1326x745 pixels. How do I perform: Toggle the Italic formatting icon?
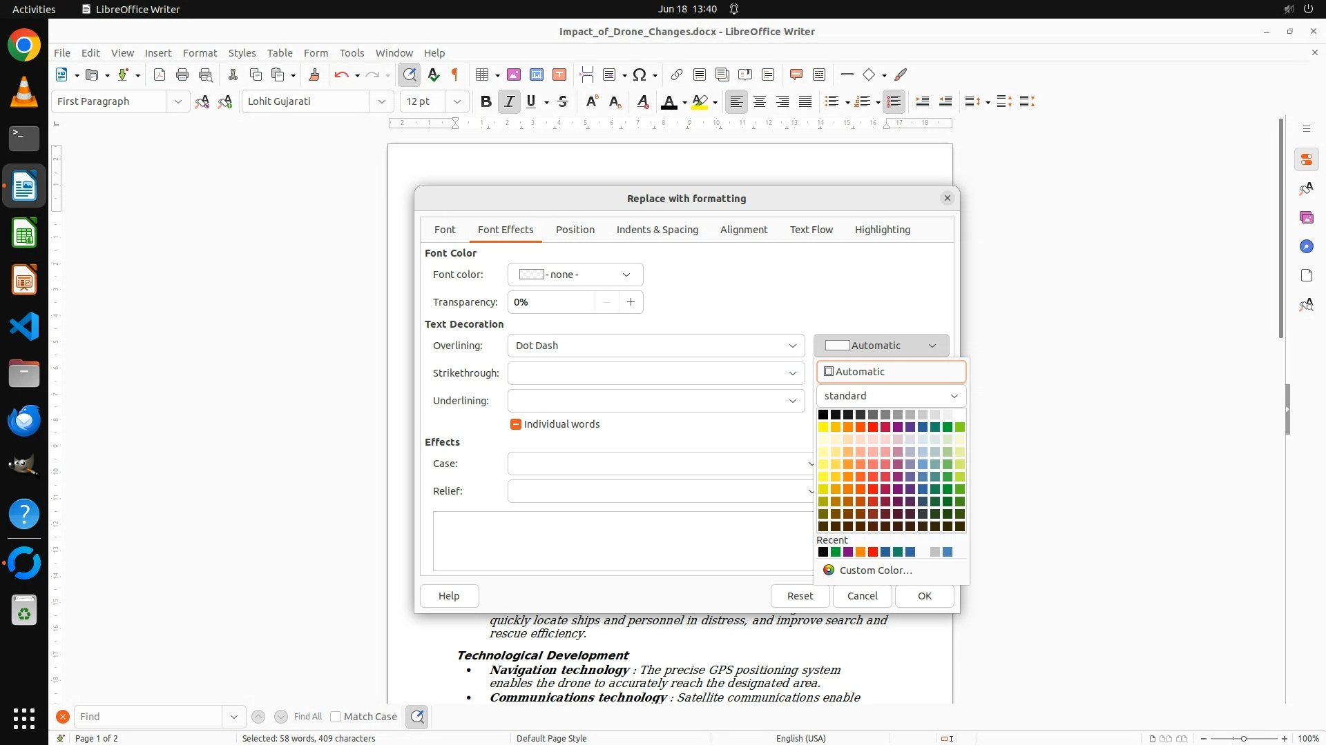click(x=509, y=101)
